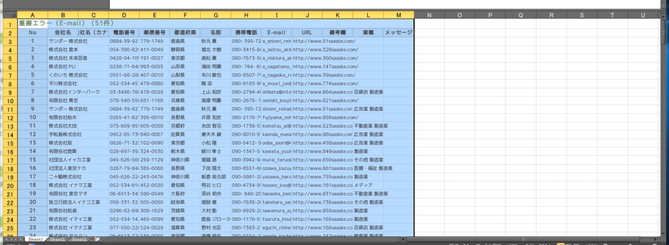669x245 pixels.
Task: Select the cell 宇和島株式会社
Action: [65, 135]
